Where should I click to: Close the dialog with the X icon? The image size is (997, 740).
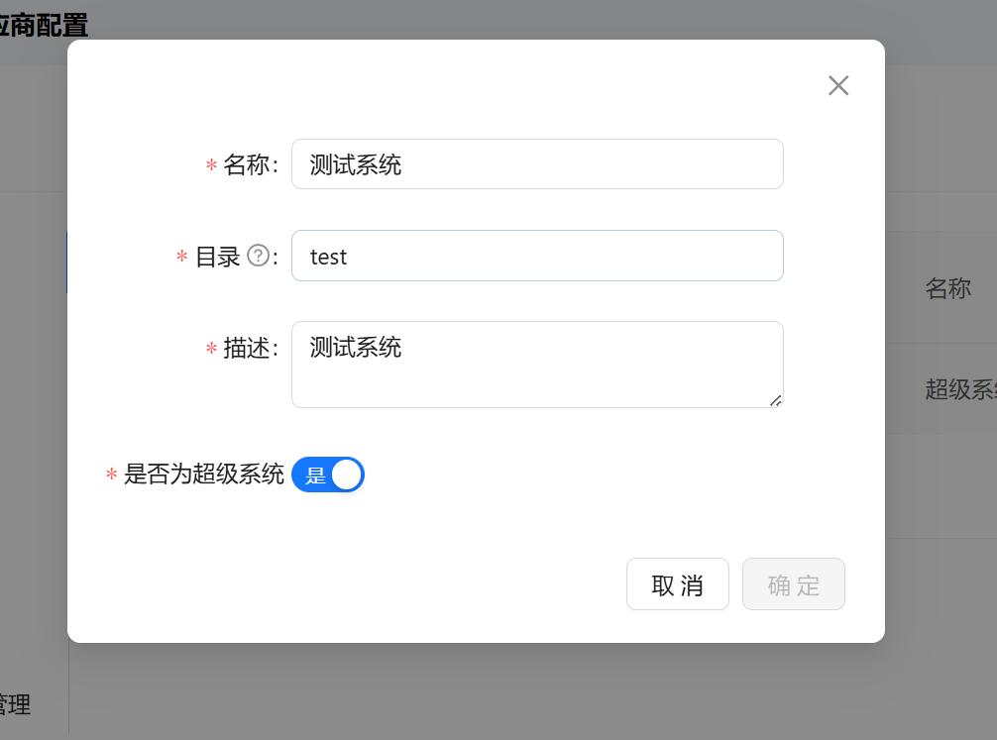(838, 85)
